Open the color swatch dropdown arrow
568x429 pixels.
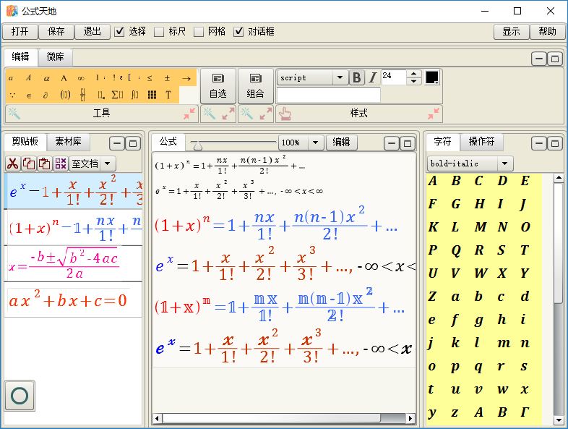(x=437, y=82)
